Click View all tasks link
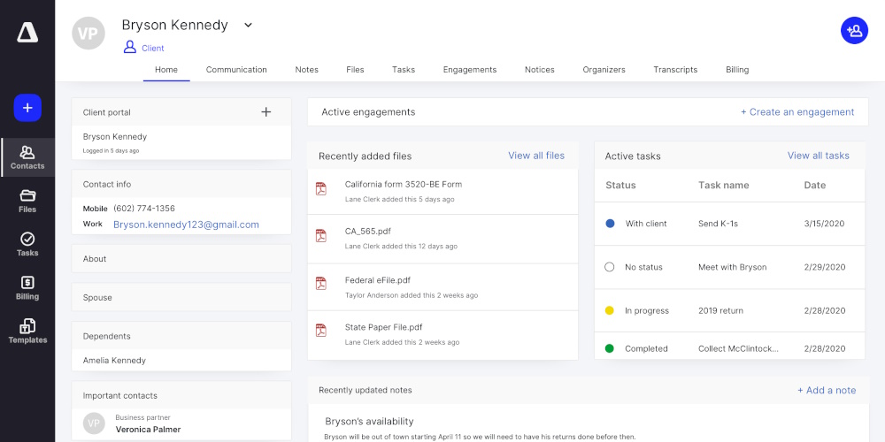This screenshot has width=885, height=442. (x=818, y=156)
